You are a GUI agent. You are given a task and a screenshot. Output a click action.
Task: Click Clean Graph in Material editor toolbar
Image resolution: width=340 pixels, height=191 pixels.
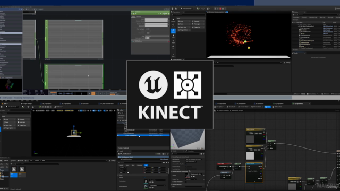point(232,107)
